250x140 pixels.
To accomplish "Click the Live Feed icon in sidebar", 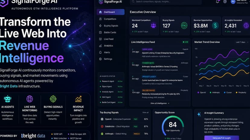I will click(x=100, y=39).
